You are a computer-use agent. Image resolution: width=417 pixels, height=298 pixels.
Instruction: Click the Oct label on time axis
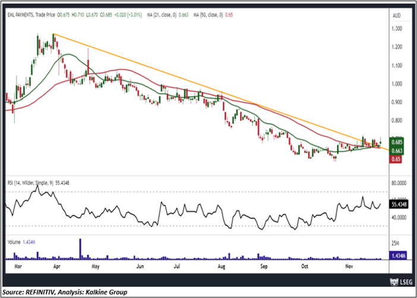coord(305,266)
